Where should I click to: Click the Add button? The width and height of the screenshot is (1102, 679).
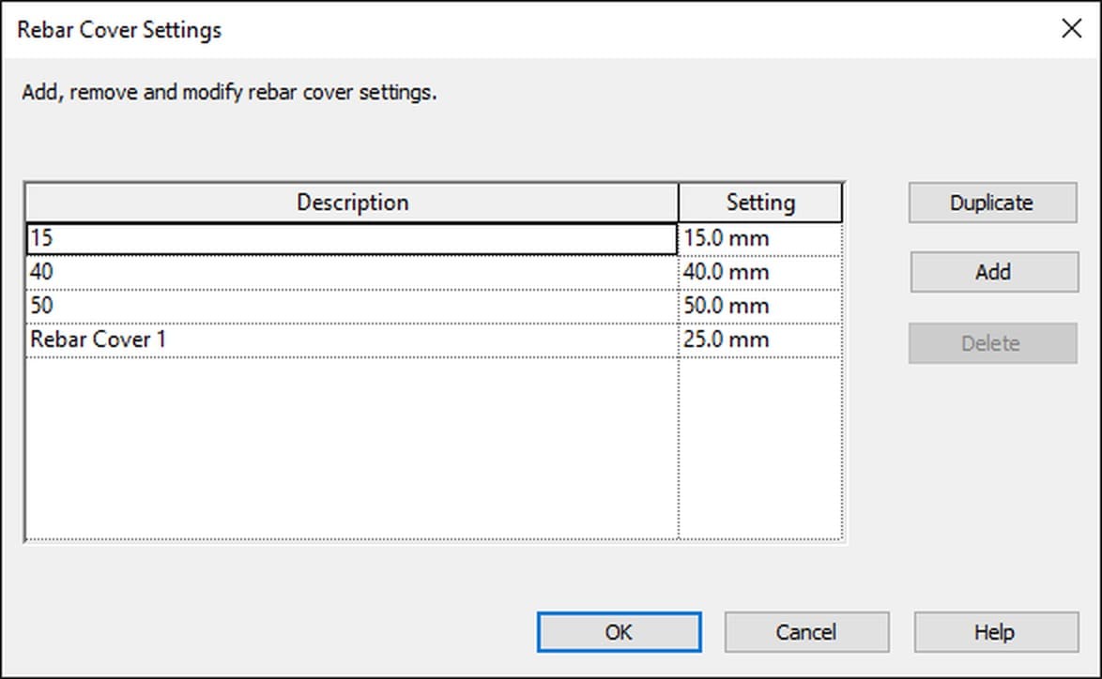click(x=994, y=272)
